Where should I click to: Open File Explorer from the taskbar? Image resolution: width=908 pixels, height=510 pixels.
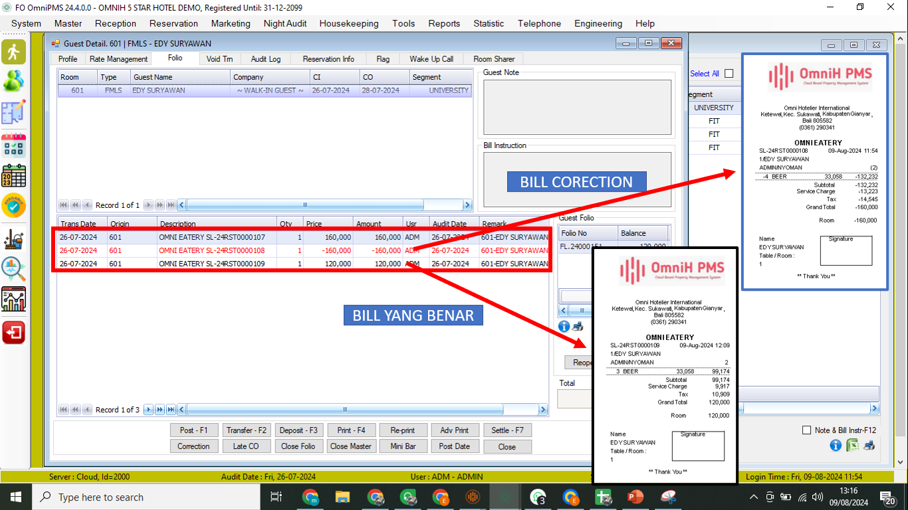point(342,497)
